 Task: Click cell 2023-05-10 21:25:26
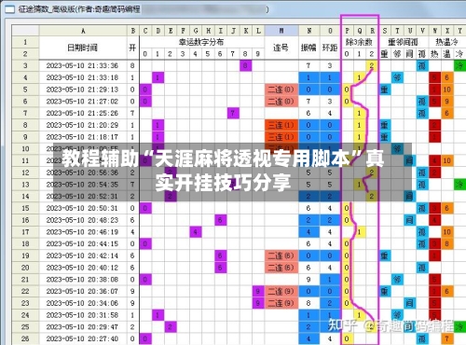[83, 113]
